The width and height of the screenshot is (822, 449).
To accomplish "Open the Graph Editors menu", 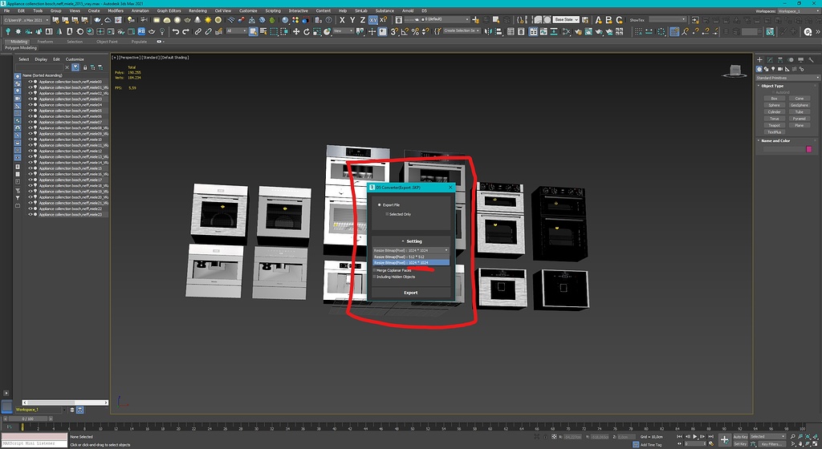I will coord(169,10).
